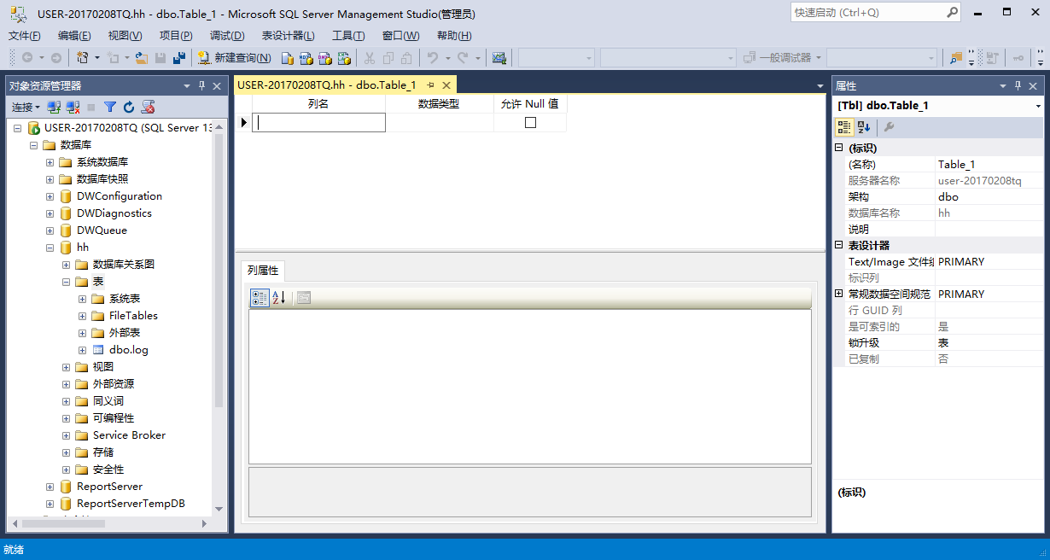1050x560 pixels.
Task: Toggle the 允许 Null 值 checkbox
Action: click(x=530, y=122)
